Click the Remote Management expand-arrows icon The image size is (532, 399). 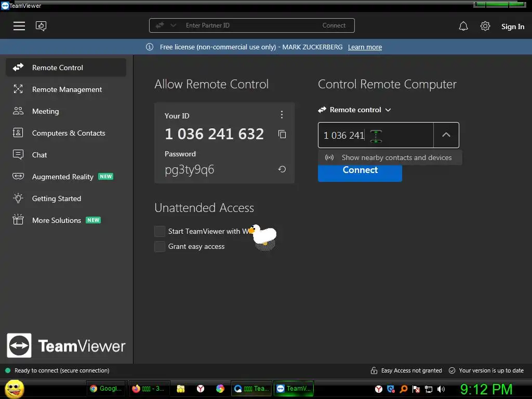click(18, 89)
